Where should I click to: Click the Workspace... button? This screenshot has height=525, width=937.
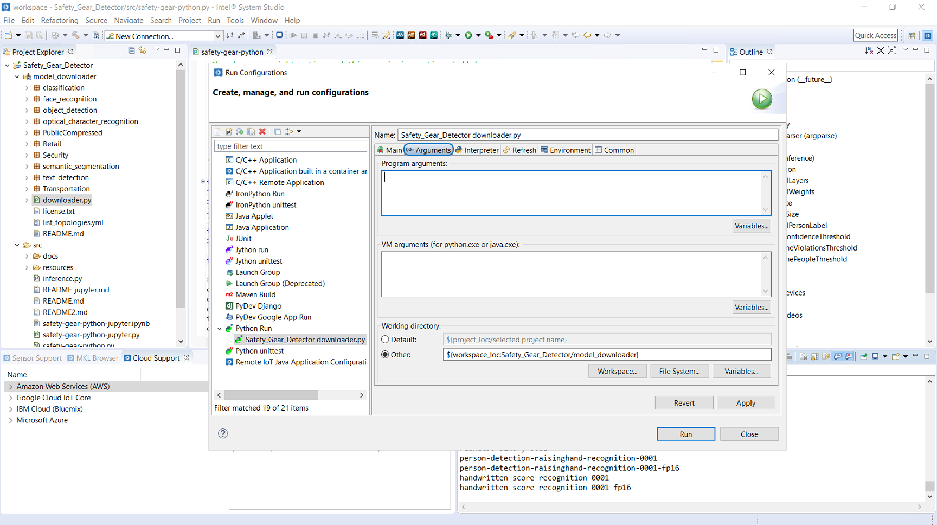point(617,372)
